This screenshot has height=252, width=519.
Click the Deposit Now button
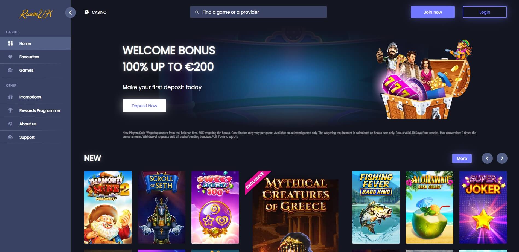pos(144,106)
